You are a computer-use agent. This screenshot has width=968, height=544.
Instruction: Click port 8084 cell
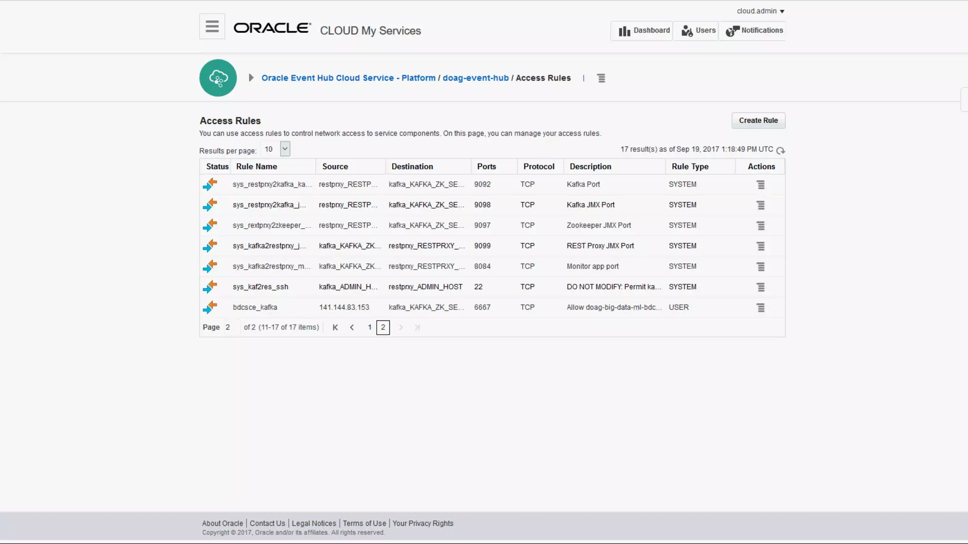(482, 266)
